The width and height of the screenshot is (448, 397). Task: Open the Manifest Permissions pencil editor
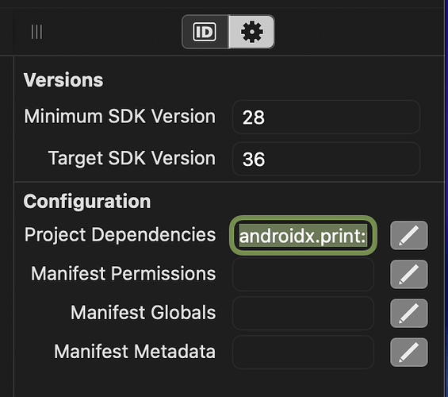[x=409, y=274]
